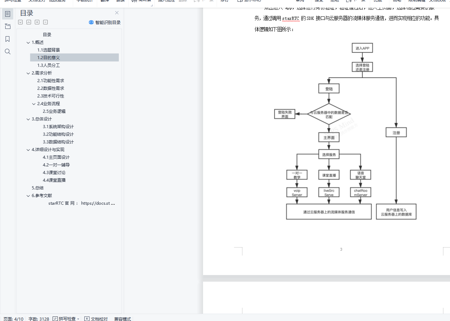
Task: Collapse the 2.4业务流程 chevron in outline
Action: coord(34,104)
